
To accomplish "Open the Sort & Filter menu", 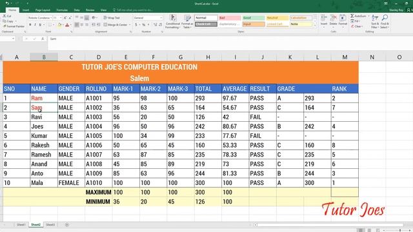I will [374, 21].
